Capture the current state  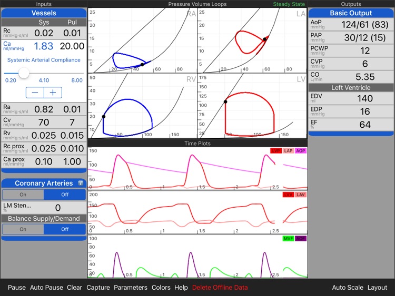pyautogui.click(x=98, y=288)
